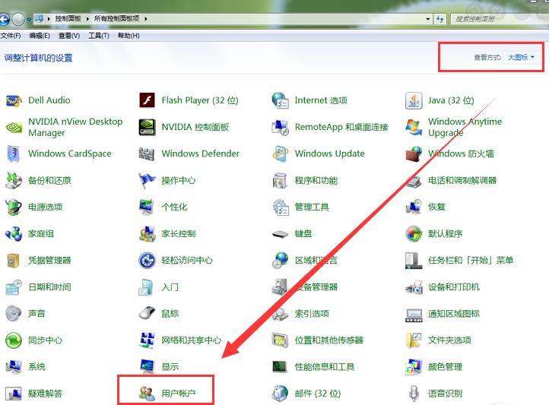Click the 日期和时间 calendar icon
549x405 pixels.
click(x=14, y=287)
